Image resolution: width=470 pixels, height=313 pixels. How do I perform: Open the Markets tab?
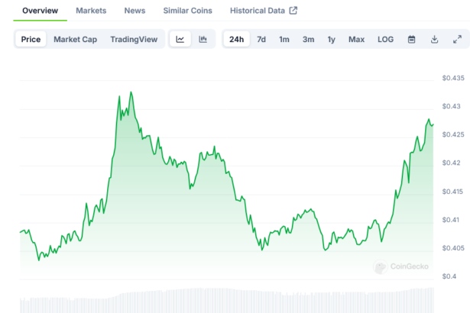click(91, 11)
